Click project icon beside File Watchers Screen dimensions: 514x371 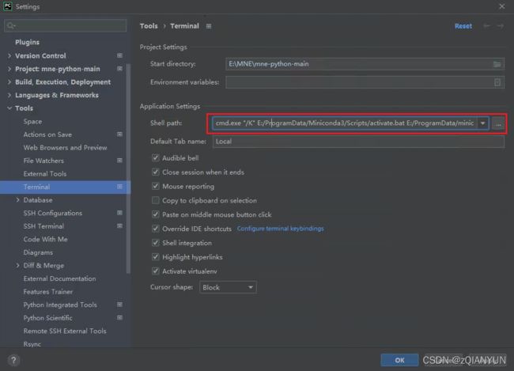(119, 161)
